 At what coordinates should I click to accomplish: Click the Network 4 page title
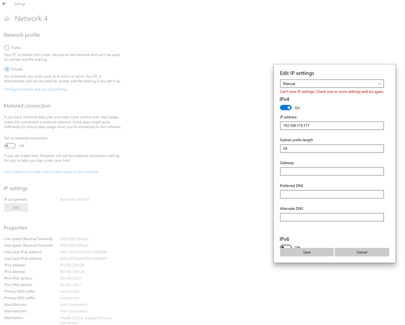[x=31, y=19]
